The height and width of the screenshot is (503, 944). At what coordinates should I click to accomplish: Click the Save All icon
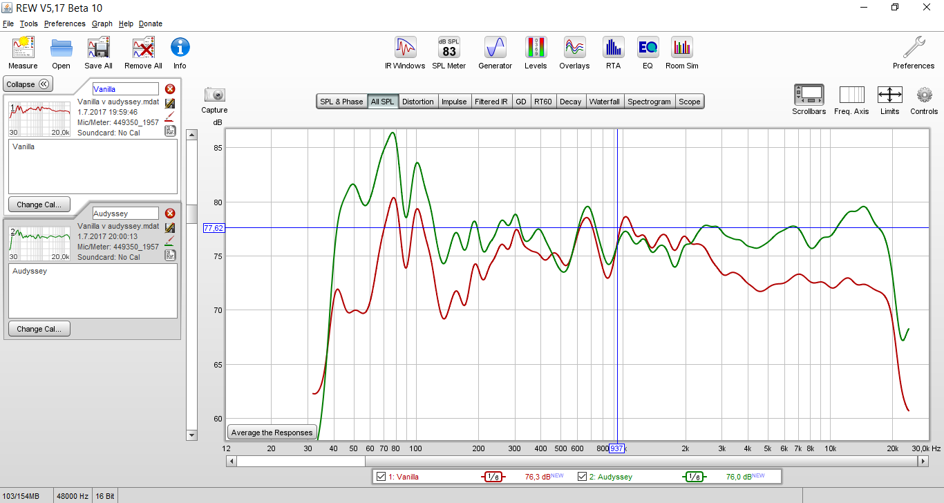[x=99, y=48]
